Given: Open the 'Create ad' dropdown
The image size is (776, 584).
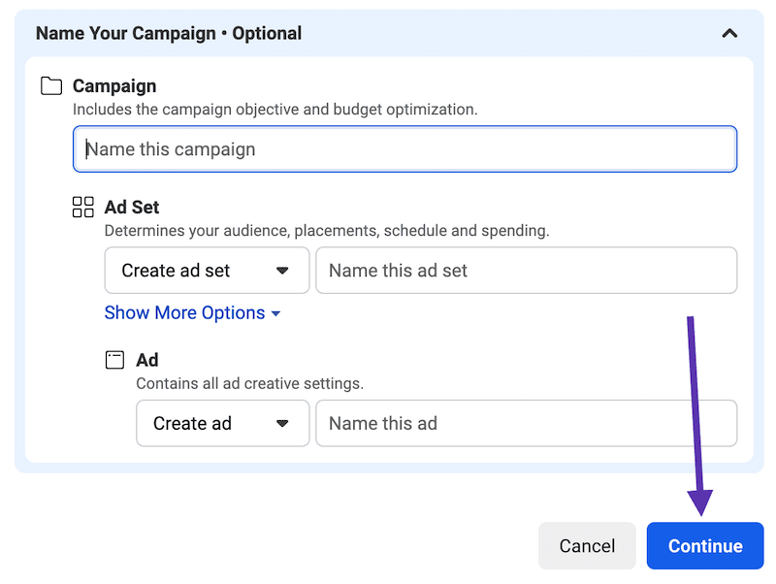Looking at the screenshot, I should click(222, 423).
